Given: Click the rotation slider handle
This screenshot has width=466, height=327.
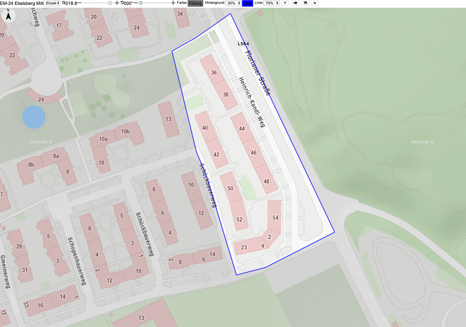Looking at the screenshot, I should tap(141, 3).
